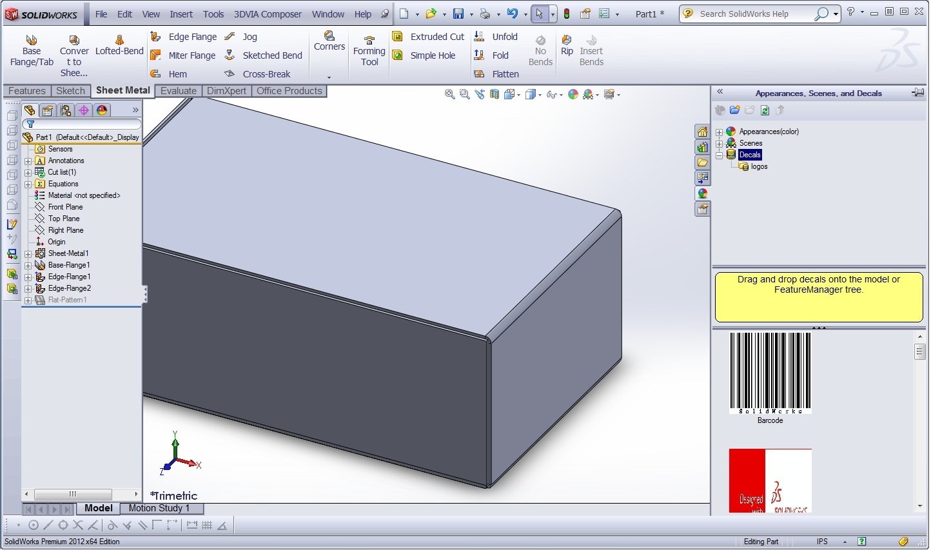Select the Base Flange/Tab tool
Viewport: 931px width, 550px height.
point(32,51)
